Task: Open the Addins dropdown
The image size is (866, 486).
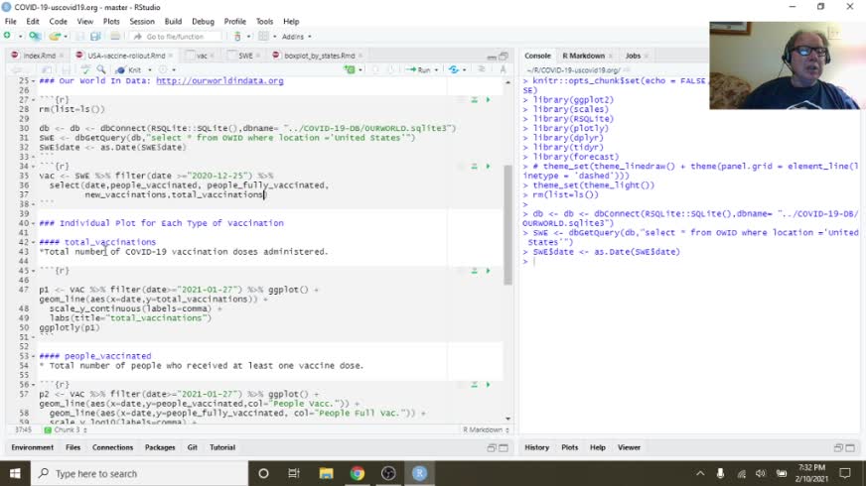Action: pyautogui.click(x=297, y=37)
